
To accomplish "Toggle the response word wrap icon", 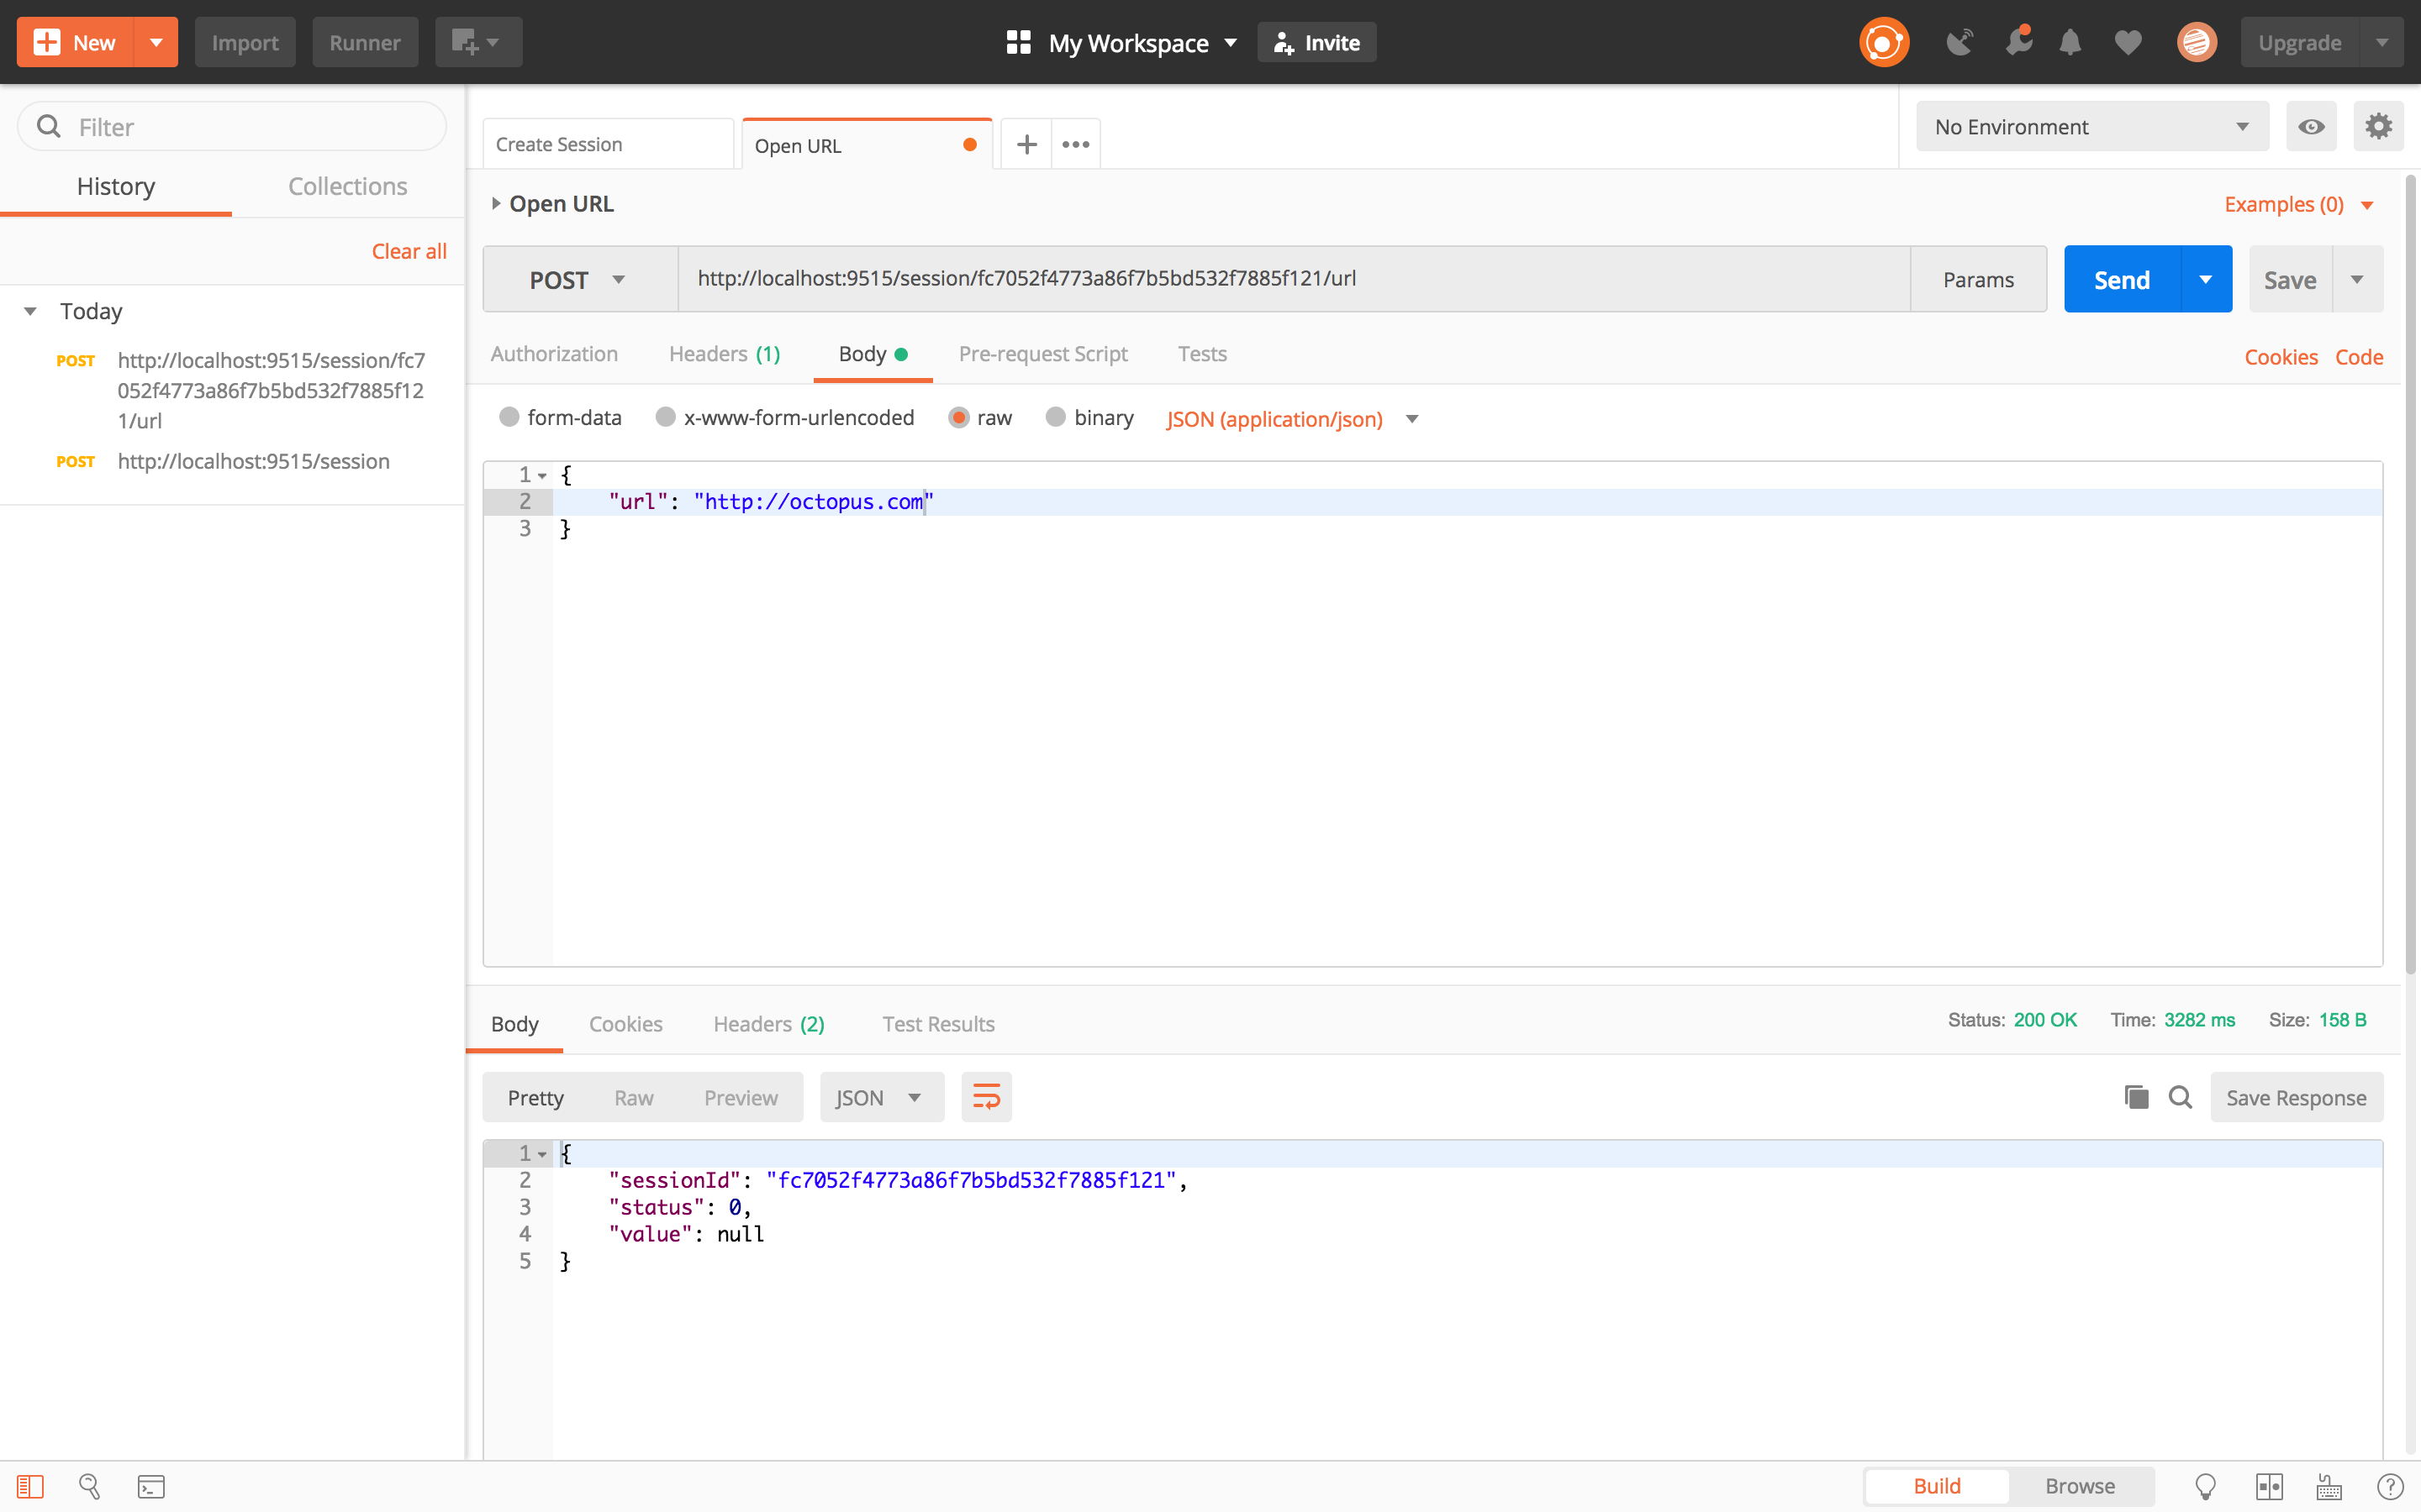I will [986, 1098].
